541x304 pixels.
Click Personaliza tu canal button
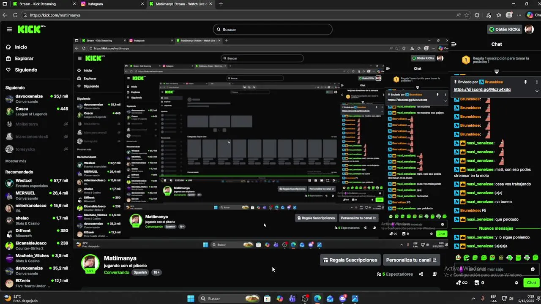[411, 260]
